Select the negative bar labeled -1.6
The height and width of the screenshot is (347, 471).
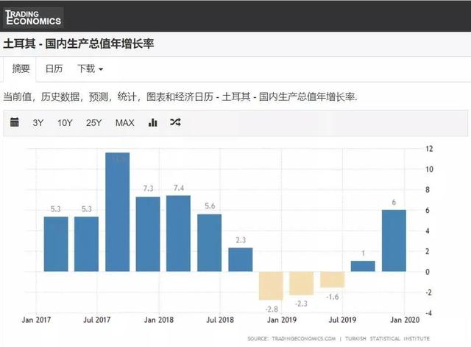tap(332, 279)
